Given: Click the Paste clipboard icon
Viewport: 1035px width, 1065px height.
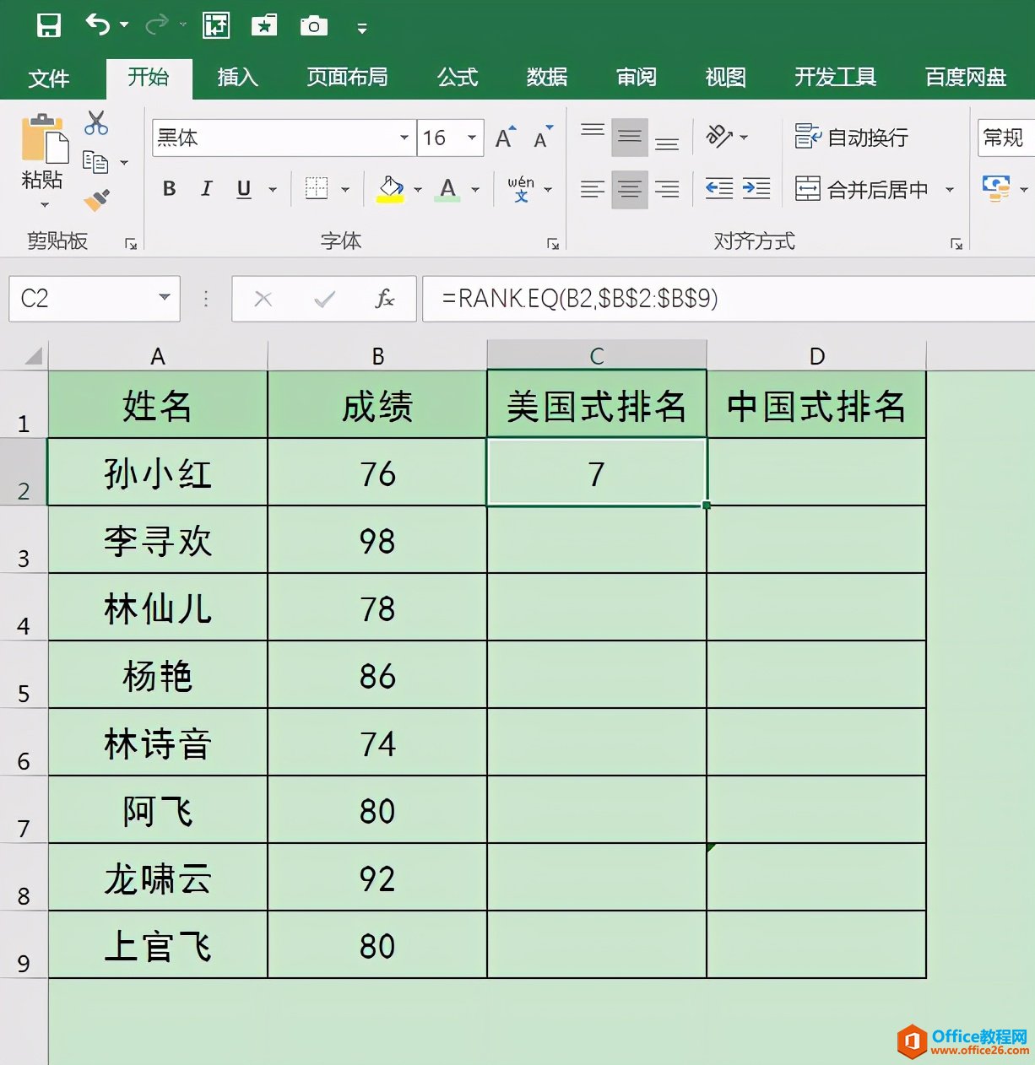Looking at the screenshot, I should pos(43,139).
